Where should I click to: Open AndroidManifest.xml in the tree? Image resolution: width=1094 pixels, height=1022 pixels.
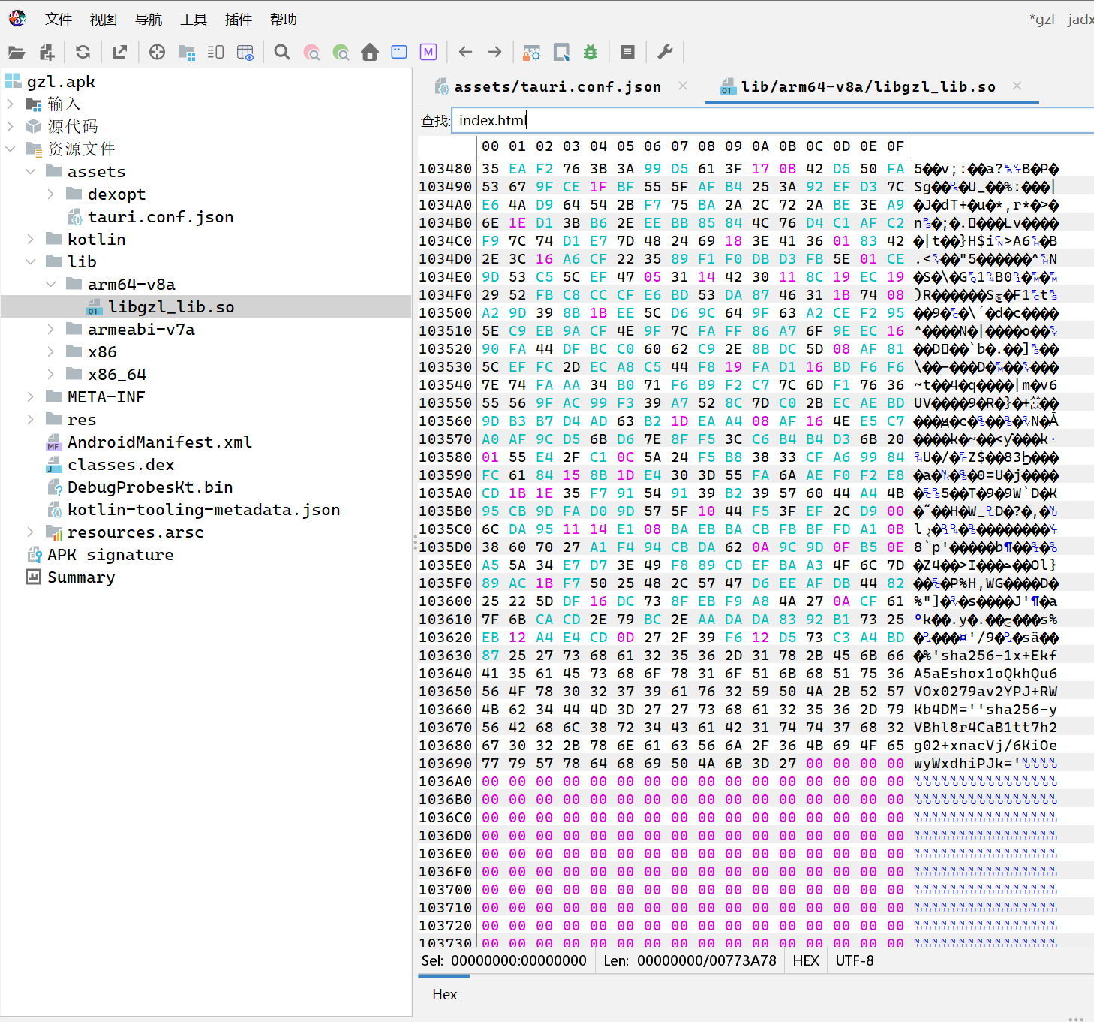coord(159,442)
